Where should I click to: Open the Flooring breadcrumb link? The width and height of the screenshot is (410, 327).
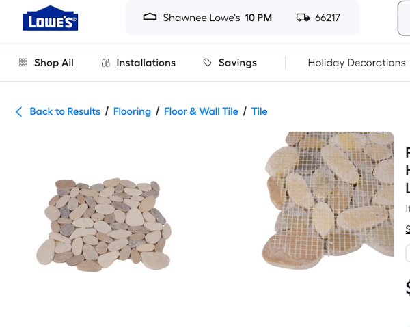coord(132,111)
